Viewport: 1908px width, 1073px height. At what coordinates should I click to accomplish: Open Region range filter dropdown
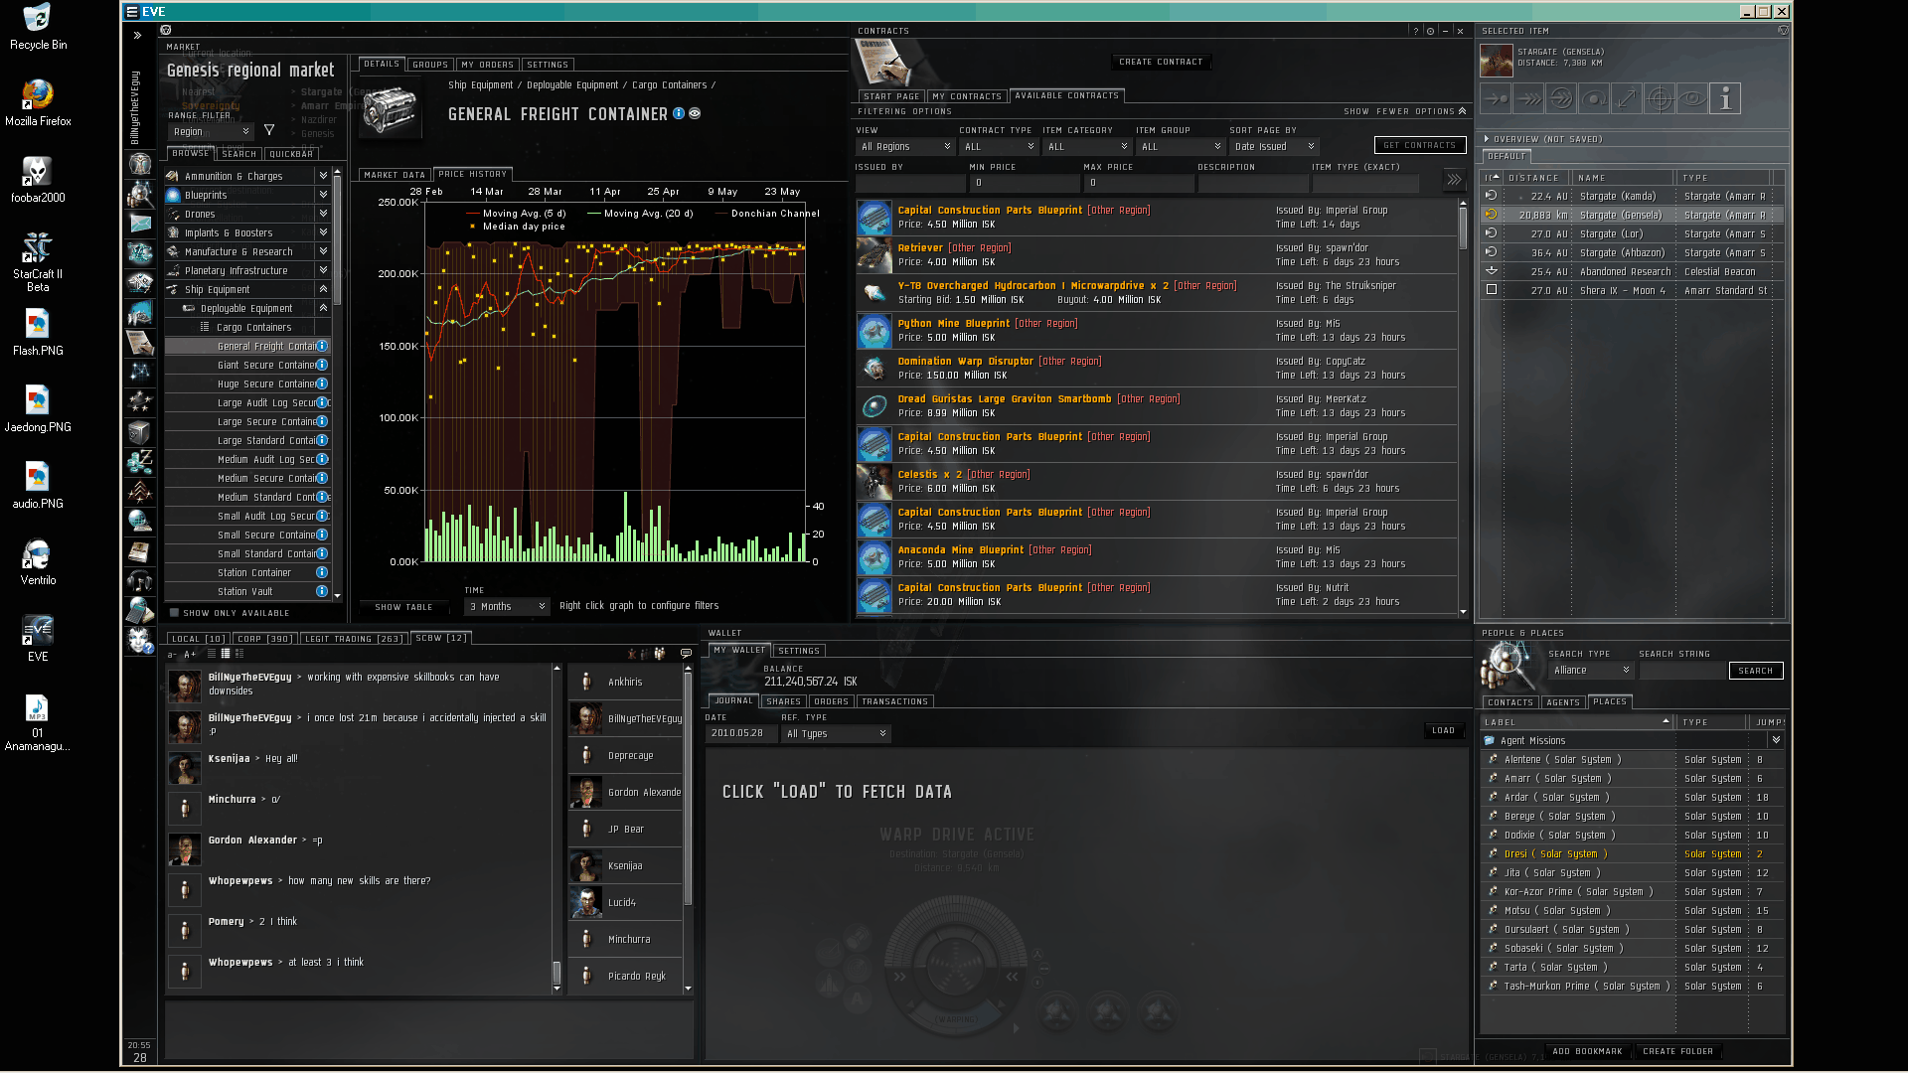pos(211,131)
